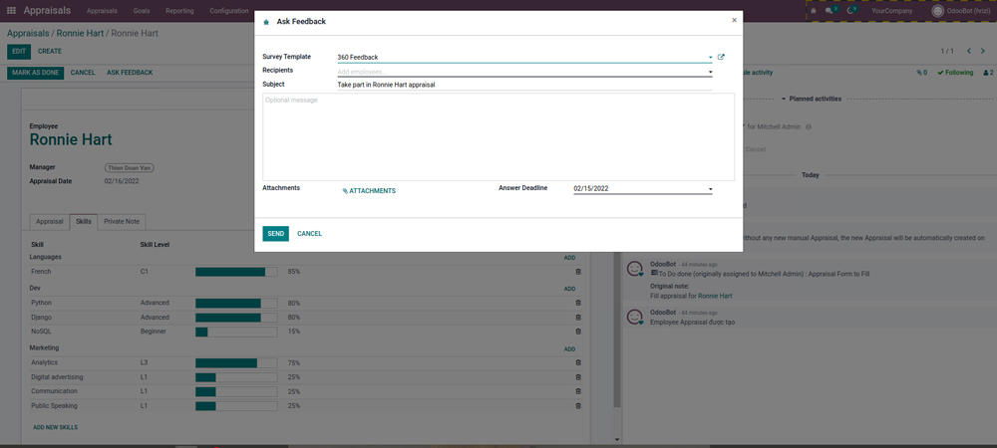Open the followers count icon
This screenshot has height=448, width=997.
(x=988, y=73)
